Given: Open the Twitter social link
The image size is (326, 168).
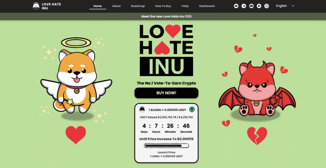Looking at the screenshot, I should (259, 6).
